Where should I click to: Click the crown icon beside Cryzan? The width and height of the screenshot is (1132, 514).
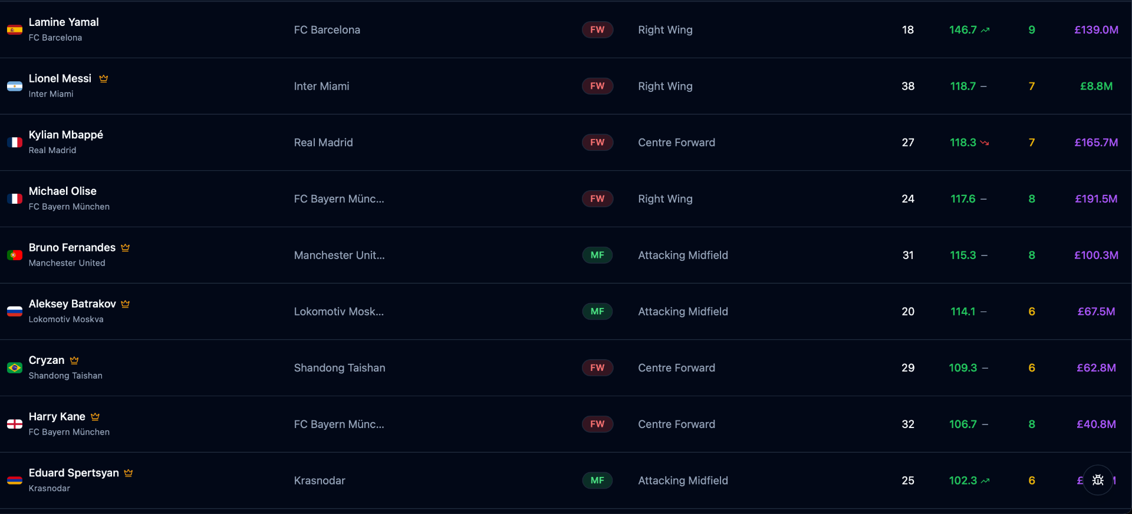(x=74, y=360)
